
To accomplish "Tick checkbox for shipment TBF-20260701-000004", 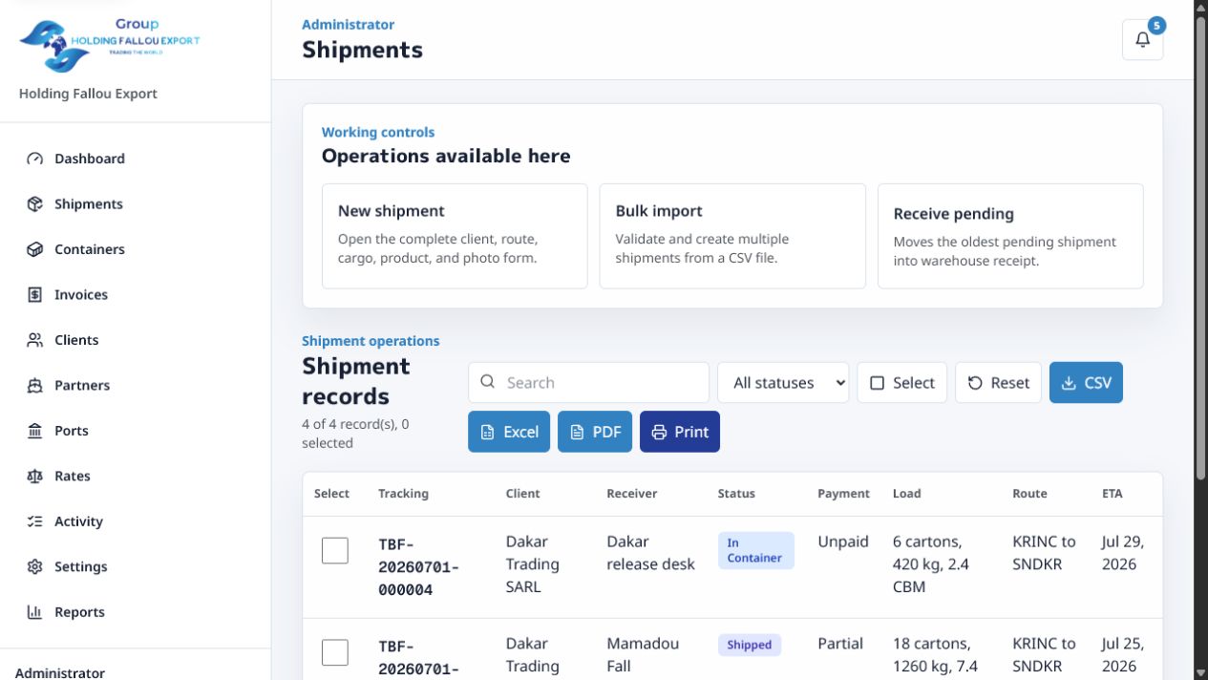I will click(335, 551).
